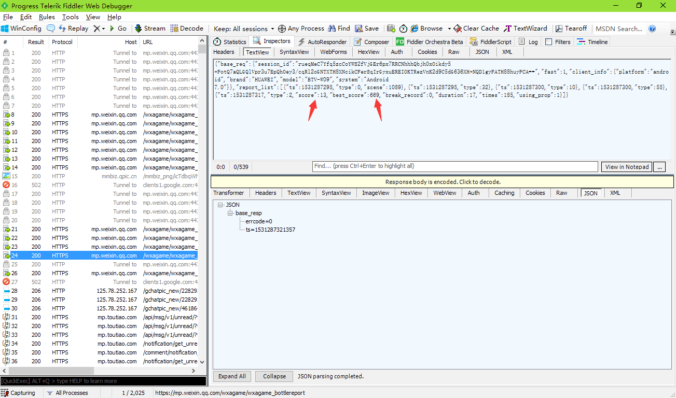Select session 31 mp.toutiao.com row
The image size is (676, 398).
[x=100, y=317]
